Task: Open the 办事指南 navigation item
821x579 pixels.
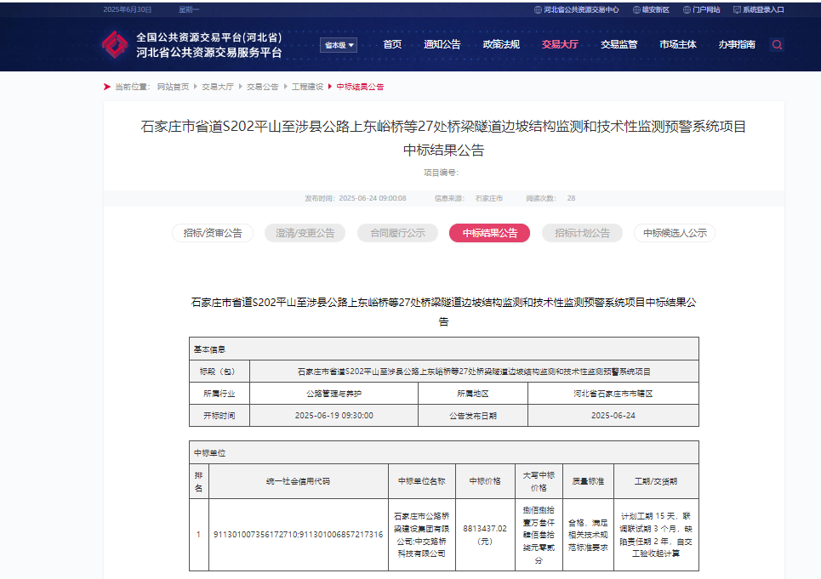Action: (x=737, y=44)
